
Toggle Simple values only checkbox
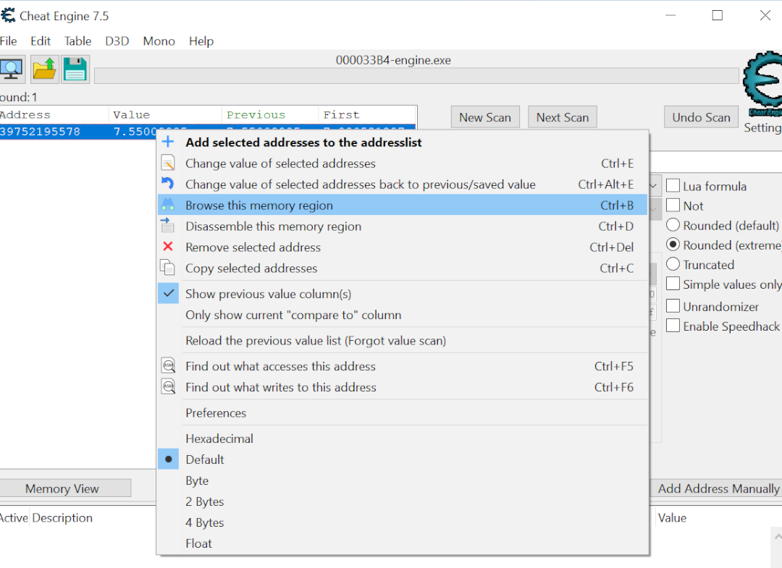(x=673, y=284)
